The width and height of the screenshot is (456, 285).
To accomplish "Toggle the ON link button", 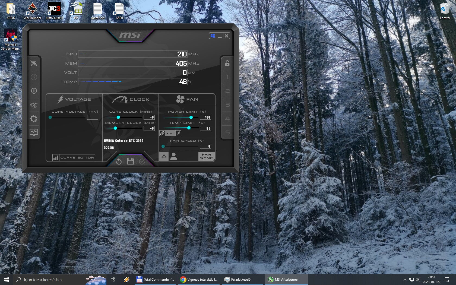I will coord(170,133).
